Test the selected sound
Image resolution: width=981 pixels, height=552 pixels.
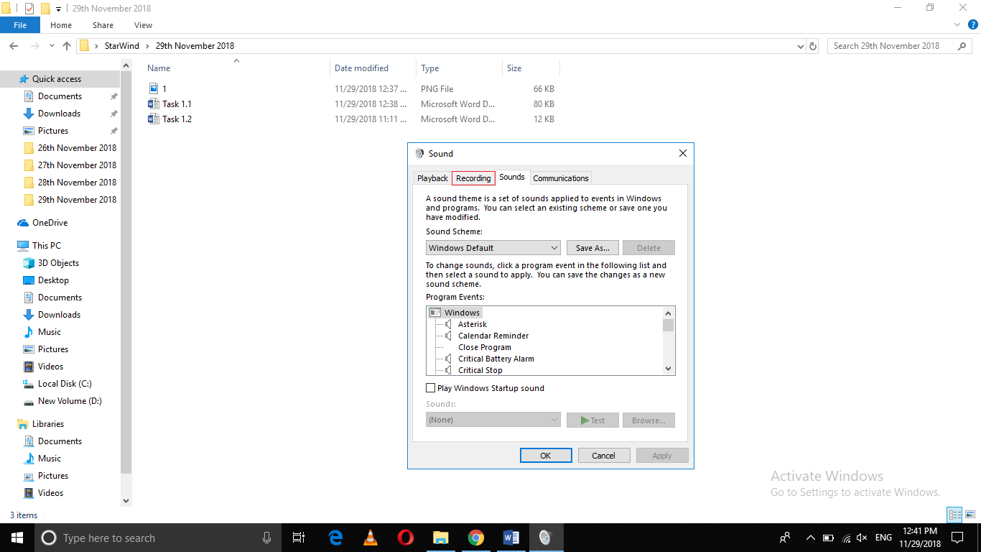(x=592, y=420)
